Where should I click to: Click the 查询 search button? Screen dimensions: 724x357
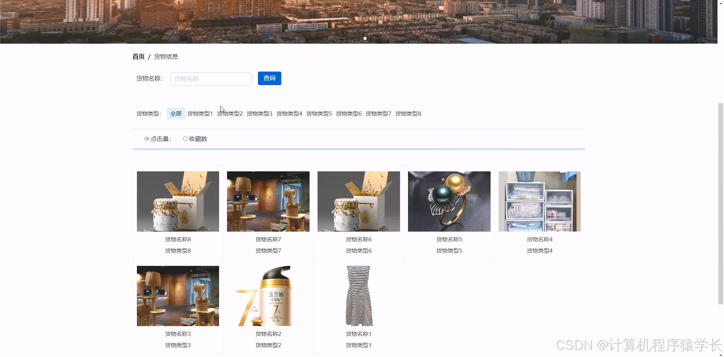(270, 78)
